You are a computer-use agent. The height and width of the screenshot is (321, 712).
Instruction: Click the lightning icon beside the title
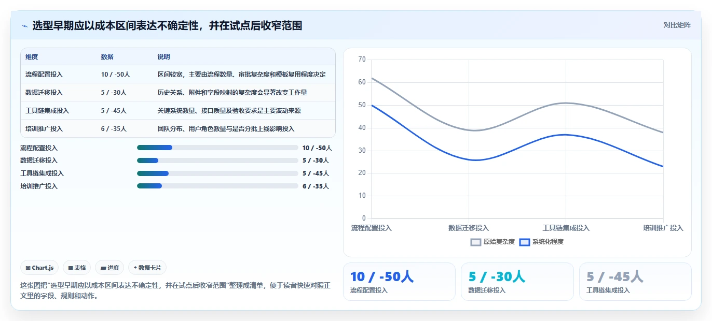pos(24,25)
